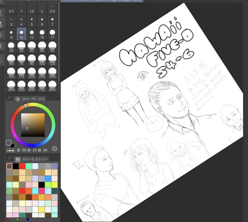Select brush size 2 preset
Viewport: 248px width, 222px height.
click(42, 8)
